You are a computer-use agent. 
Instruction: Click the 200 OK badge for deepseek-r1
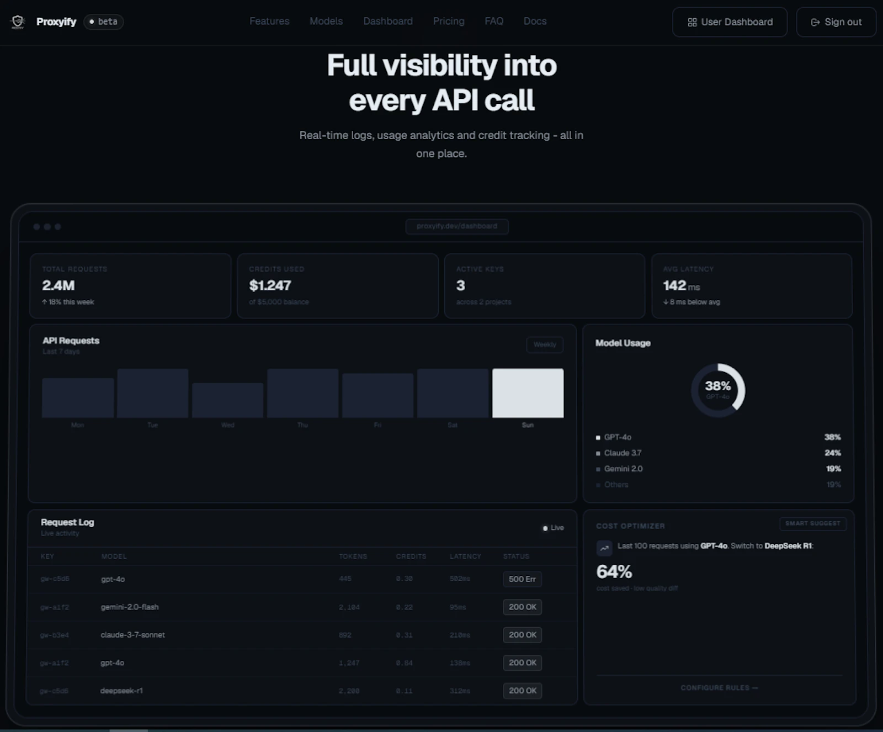[x=522, y=691]
